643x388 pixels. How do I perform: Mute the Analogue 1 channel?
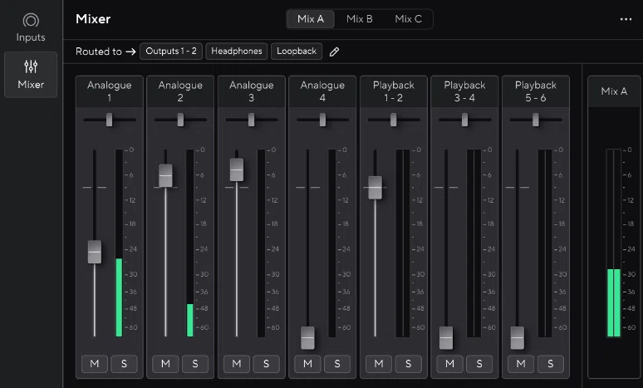pos(95,364)
